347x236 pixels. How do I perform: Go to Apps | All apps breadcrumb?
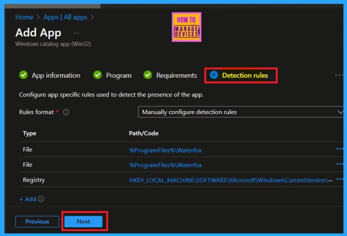tap(65, 17)
